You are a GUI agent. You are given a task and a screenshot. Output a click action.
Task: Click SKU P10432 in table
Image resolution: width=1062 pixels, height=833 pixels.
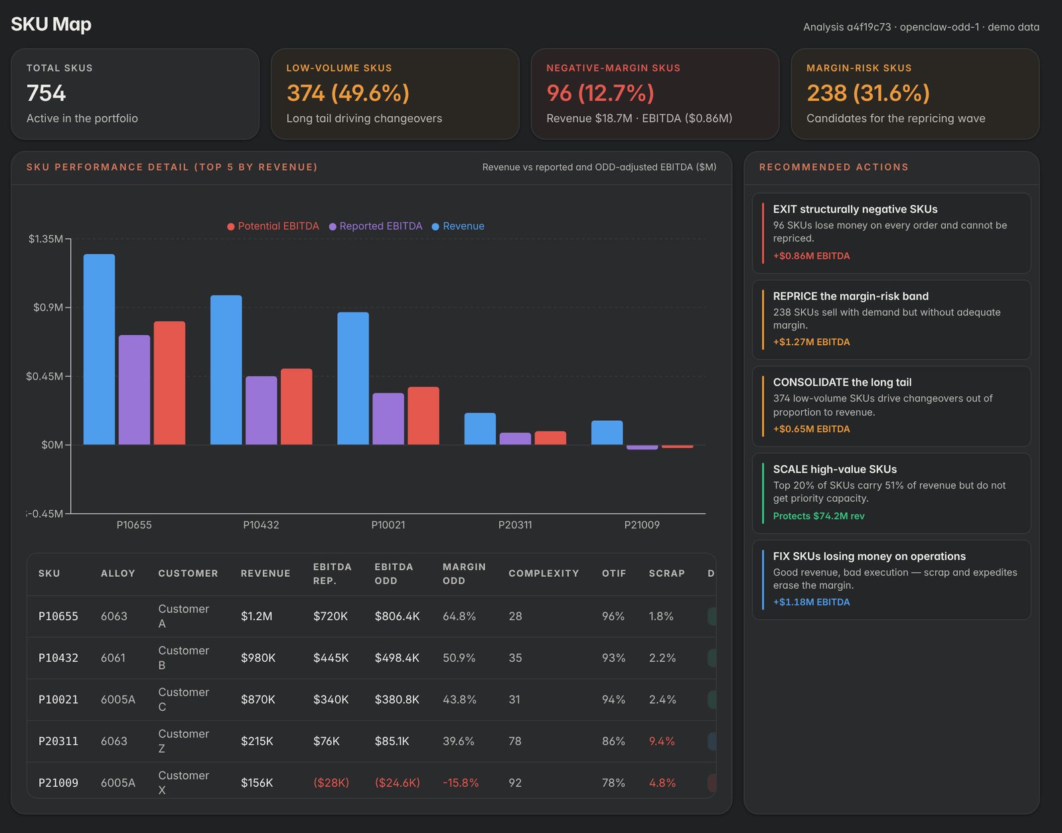coord(58,658)
